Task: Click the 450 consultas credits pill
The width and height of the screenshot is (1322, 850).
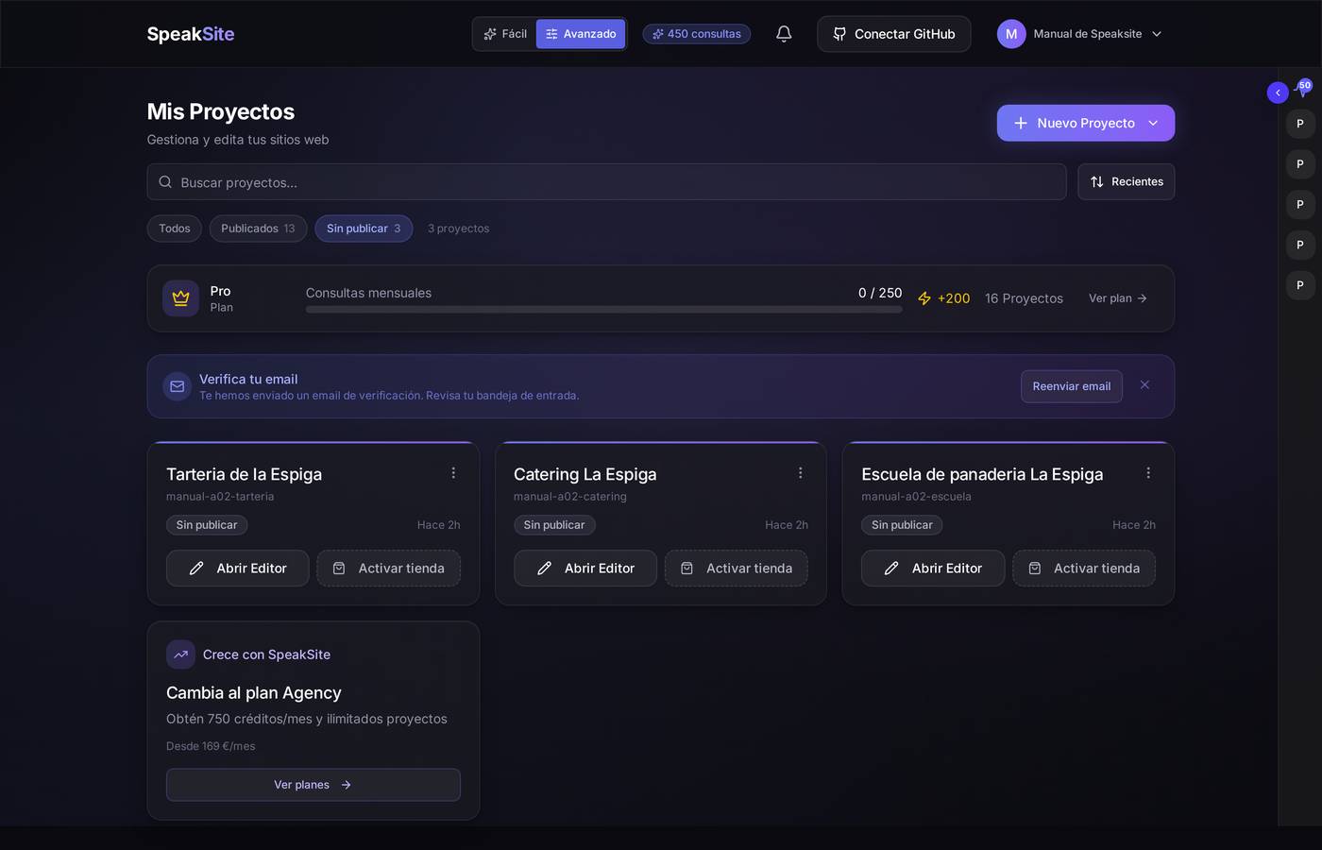Action: click(x=697, y=34)
